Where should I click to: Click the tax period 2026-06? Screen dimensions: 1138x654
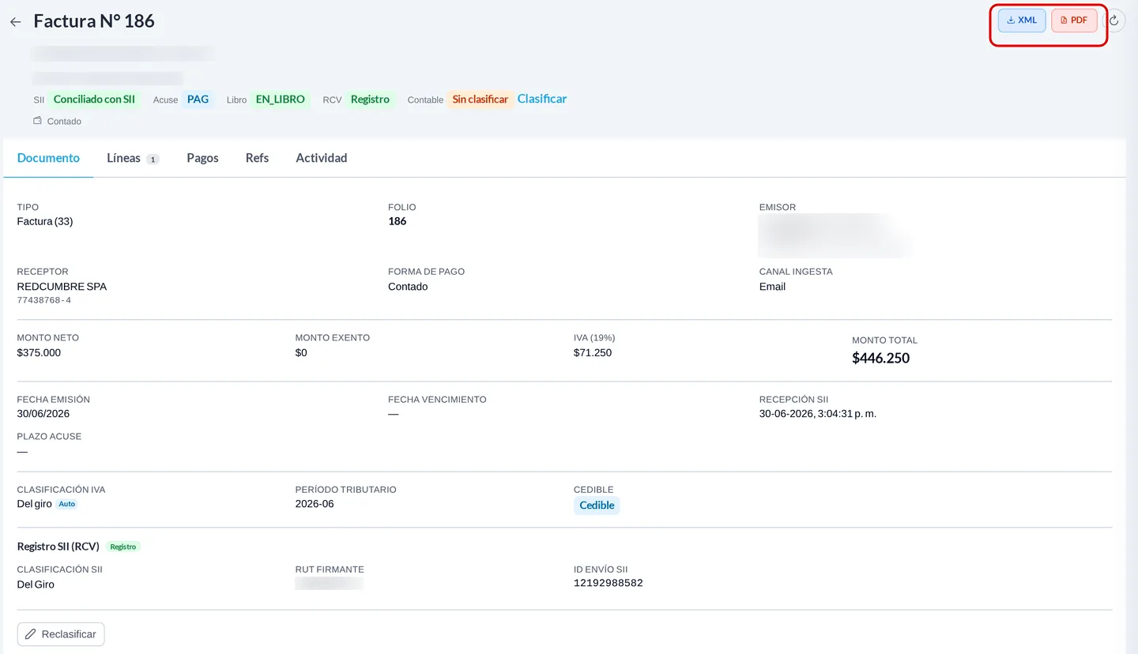click(315, 504)
